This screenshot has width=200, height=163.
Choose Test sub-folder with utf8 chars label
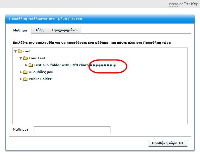(x=61, y=65)
